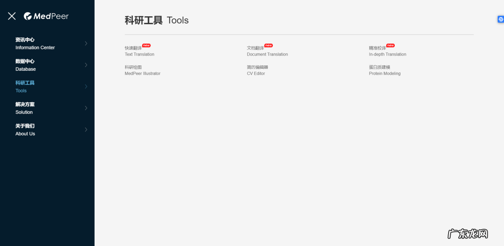Click the MedPeer logo
Viewport: 504px width, 246px height.
pyautogui.click(x=46, y=16)
